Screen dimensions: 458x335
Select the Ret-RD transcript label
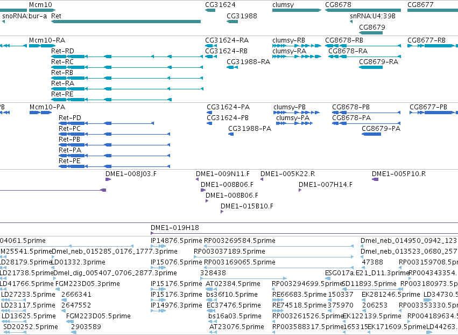click(62, 51)
